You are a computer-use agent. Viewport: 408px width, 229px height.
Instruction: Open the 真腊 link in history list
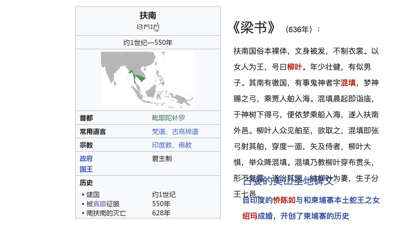click(x=99, y=204)
